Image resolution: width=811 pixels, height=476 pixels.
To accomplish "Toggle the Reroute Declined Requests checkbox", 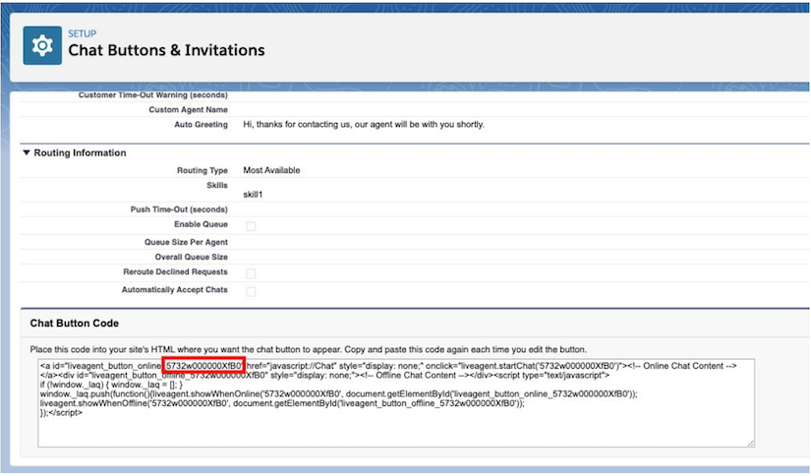I will click(251, 273).
